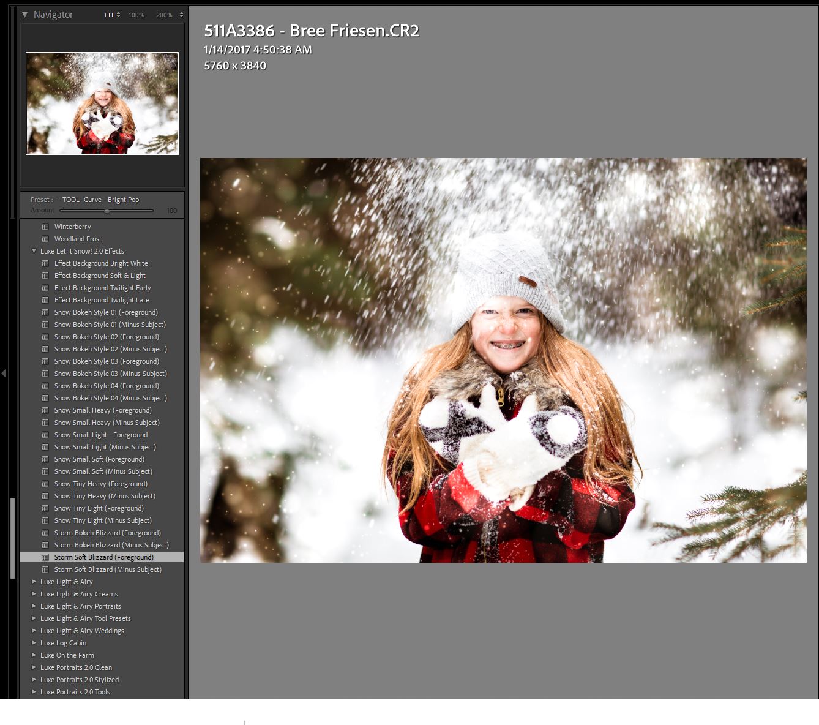Select the Snow Small Light - Foreground preset
The width and height of the screenshot is (819, 725).
click(100, 435)
